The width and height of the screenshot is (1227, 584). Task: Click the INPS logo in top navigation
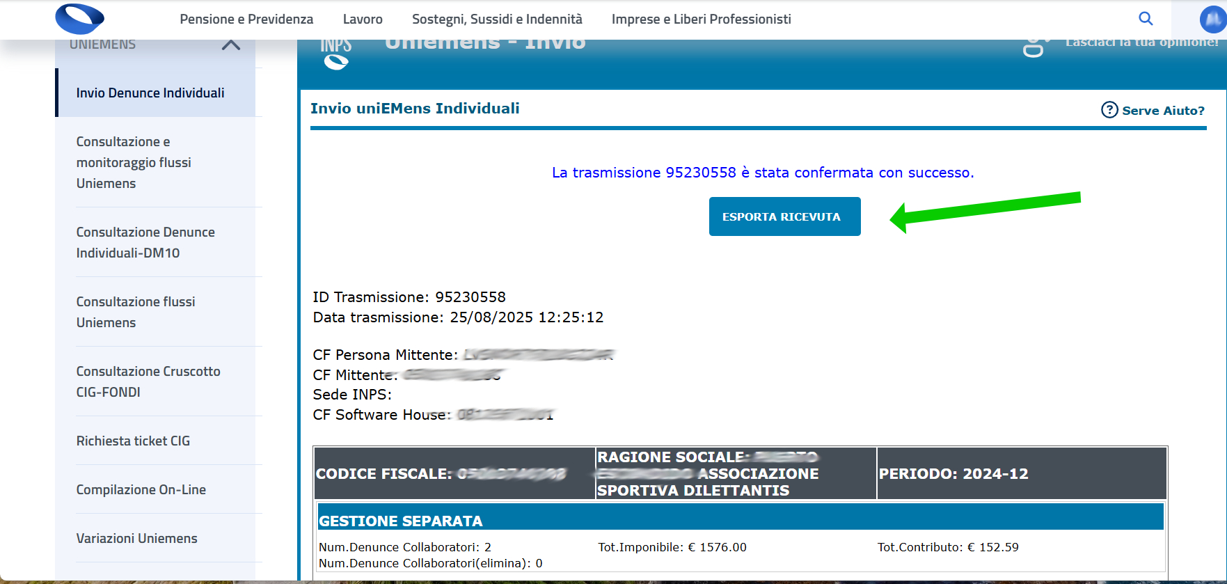79,19
